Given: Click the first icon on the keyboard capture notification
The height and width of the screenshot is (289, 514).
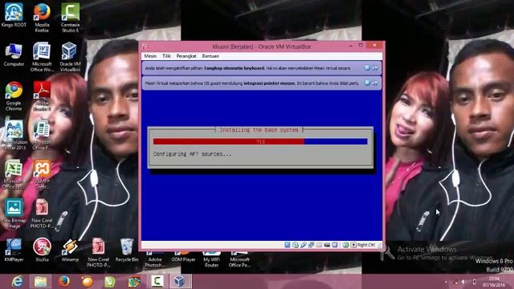Looking at the screenshot, I should pos(368,67).
